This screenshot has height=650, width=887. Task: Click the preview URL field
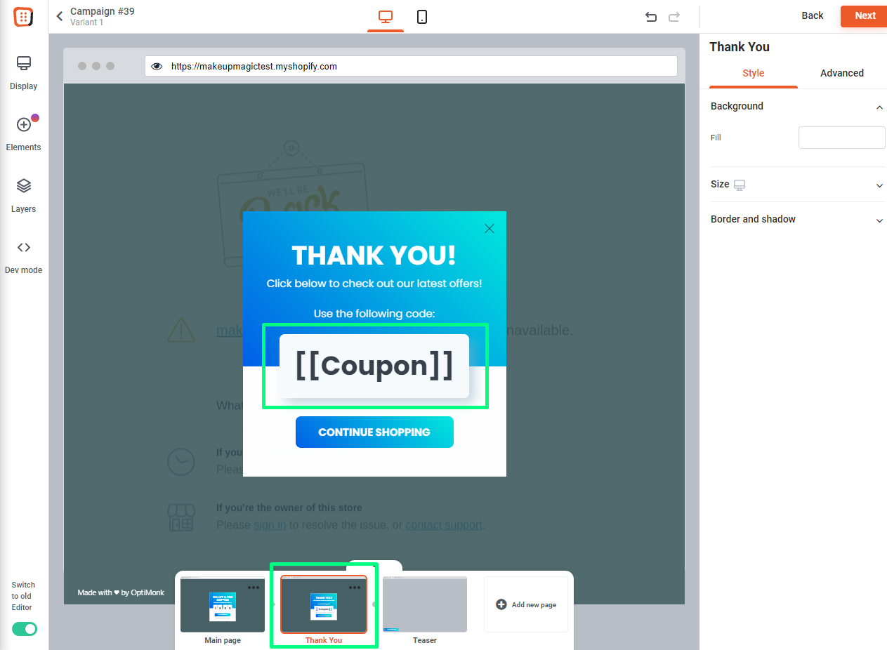[411, 66]
